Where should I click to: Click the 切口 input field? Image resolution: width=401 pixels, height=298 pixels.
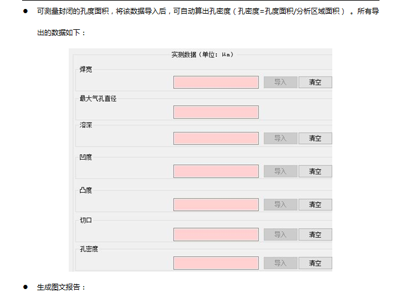pyautogui.click(x=216, y=235)
